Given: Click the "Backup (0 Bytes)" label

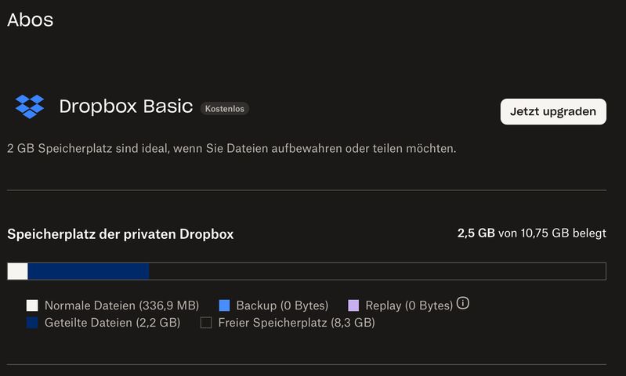Looking at the screenshot, I should 282,305.
